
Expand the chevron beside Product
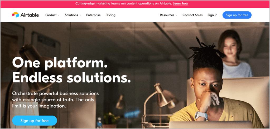tap(59, 15)
